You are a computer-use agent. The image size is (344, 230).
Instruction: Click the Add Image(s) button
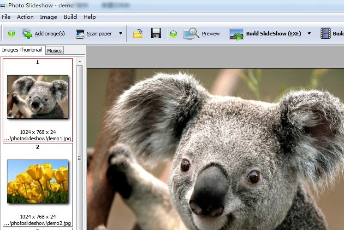43,34
